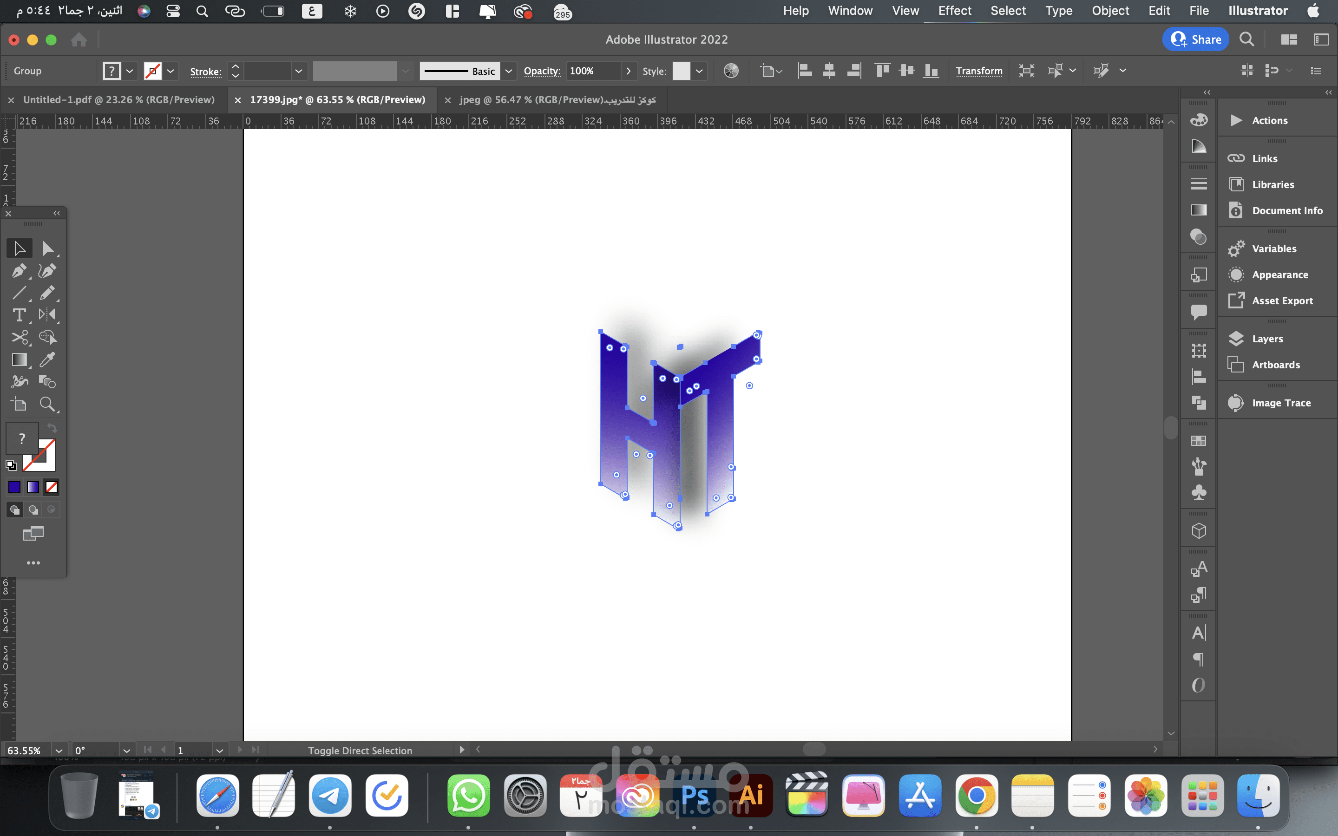
Task: Expand the zoom level dropdown
Action: (x=59, y=750)
